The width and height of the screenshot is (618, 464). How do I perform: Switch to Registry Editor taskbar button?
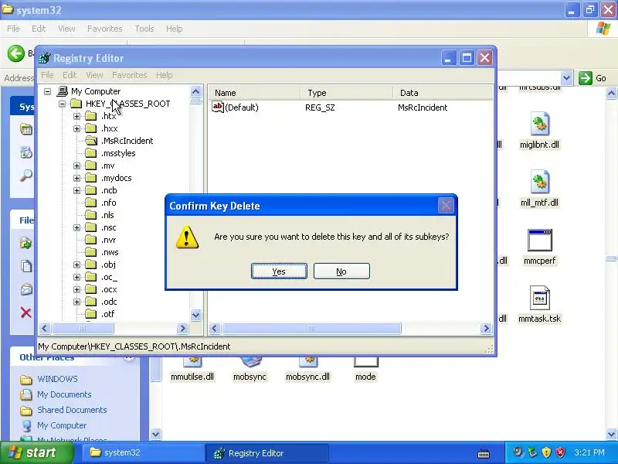pyautogui.click(x=267, y=453)
